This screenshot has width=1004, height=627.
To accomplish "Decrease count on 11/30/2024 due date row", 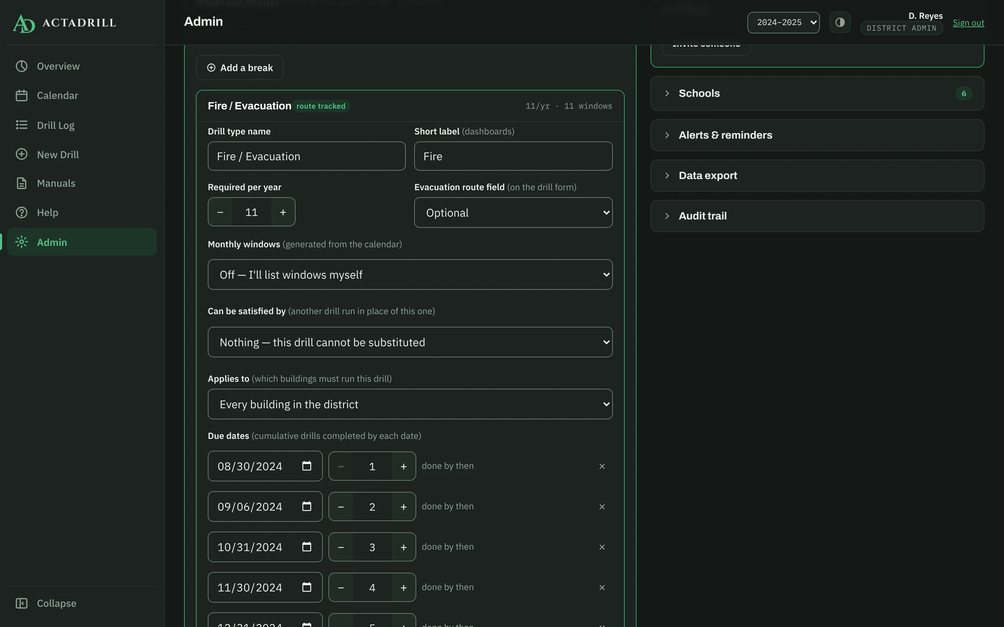I will pos(341,587).
